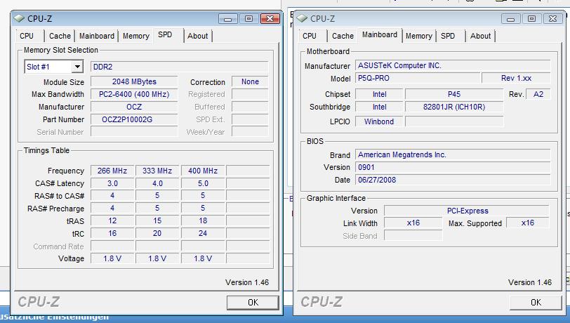
Task: Click OK button in left CPU-Z window
Action: click(253, 302)
